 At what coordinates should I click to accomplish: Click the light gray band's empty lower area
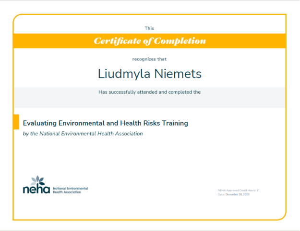[150, 102]
